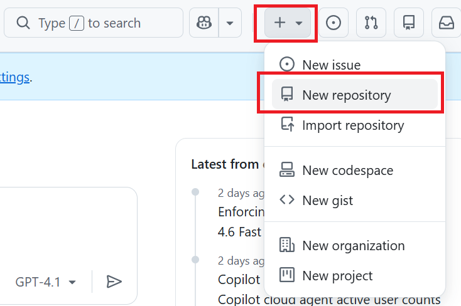
Task: Open the Inbox notifications icon
Action: pyautogui.click(x=446, y=23)
